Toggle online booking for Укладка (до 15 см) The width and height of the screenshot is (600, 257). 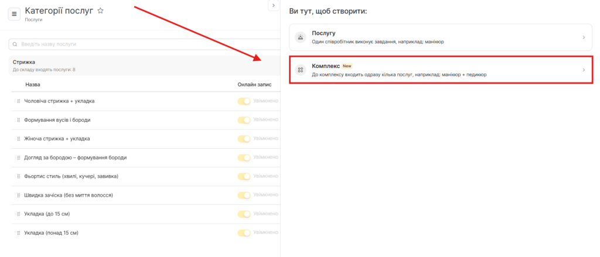(x=244, y=214)
